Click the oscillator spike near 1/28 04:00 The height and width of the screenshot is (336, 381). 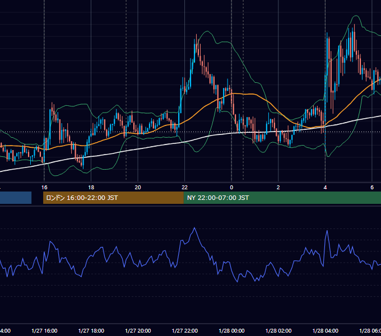(x=327, y=231)
